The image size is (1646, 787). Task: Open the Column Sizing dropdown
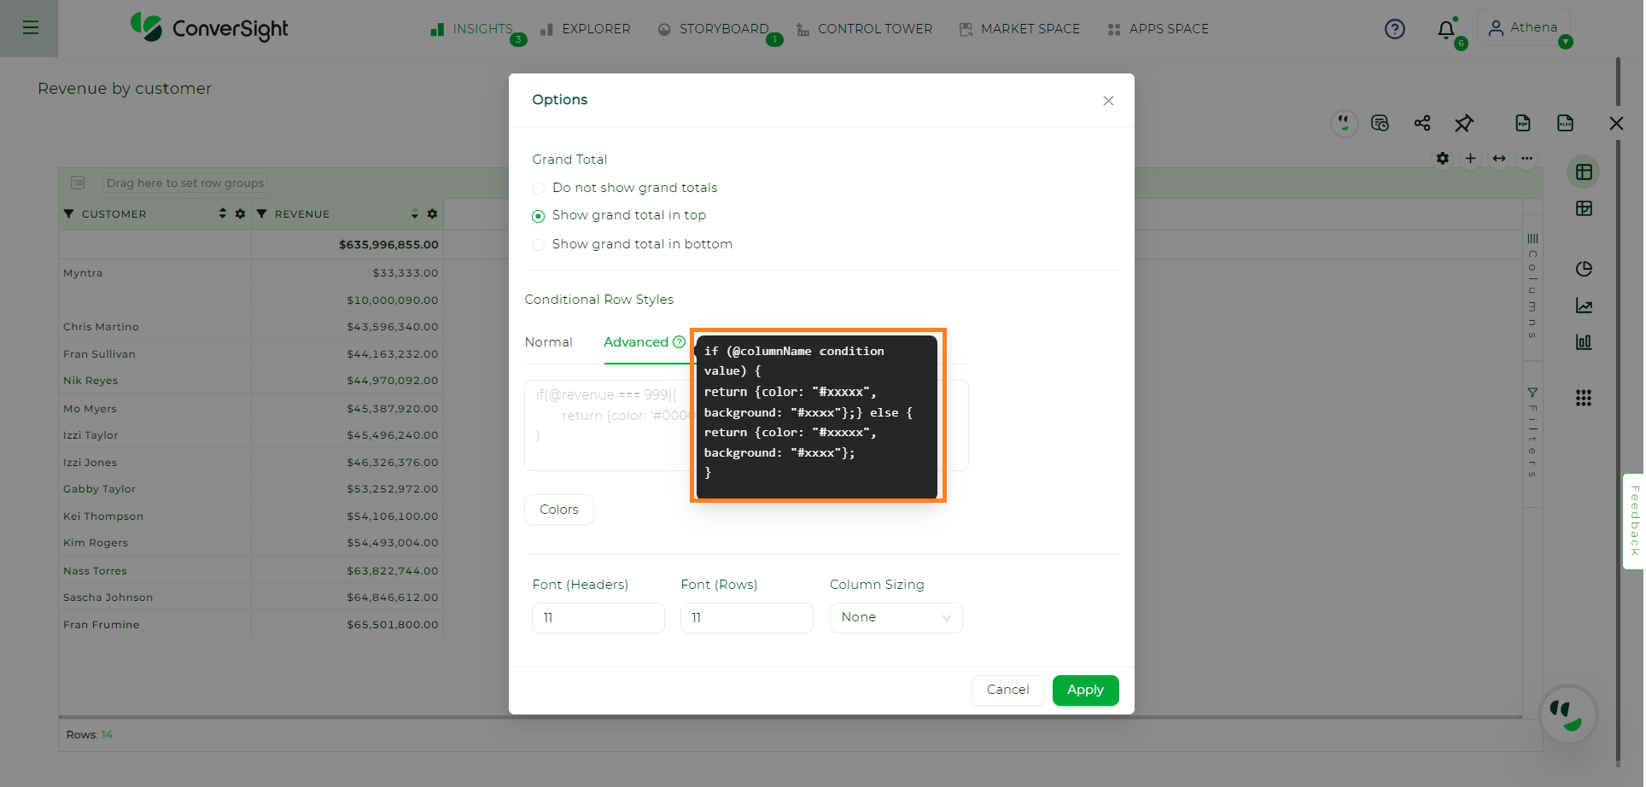coord(896,618)
